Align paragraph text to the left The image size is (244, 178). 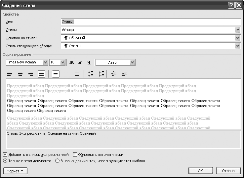(x=10, y=74)
